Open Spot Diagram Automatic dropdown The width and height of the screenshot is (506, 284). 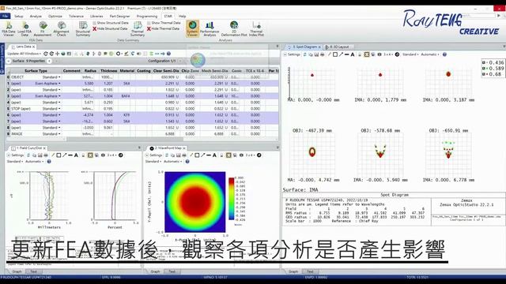[x=430, y=54]
